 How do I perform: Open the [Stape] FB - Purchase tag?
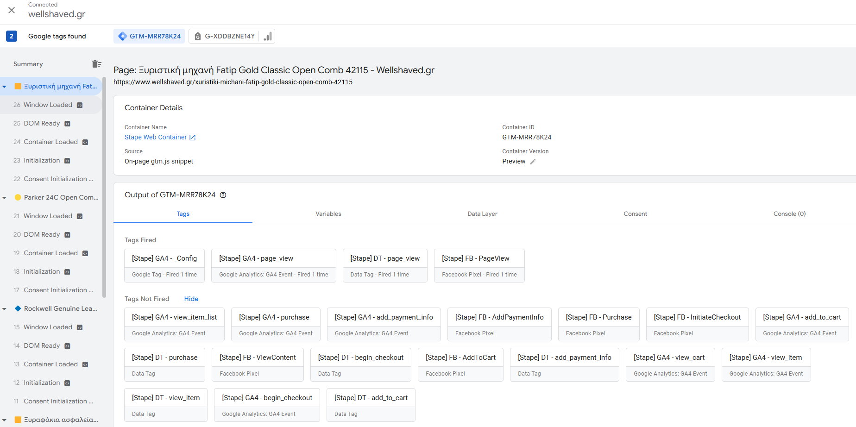(599, 325)
